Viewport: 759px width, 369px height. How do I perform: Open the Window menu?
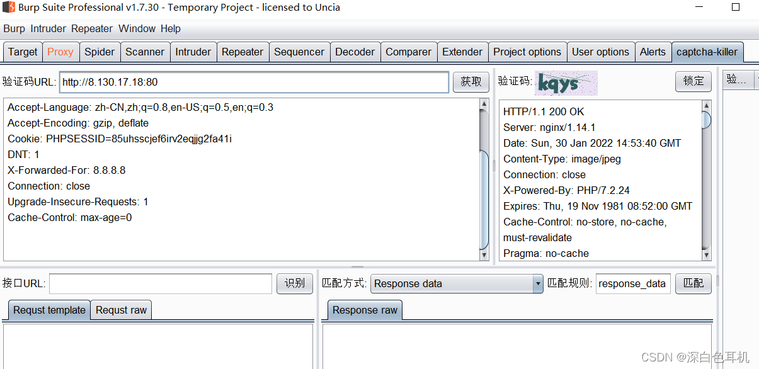point(137,28)
